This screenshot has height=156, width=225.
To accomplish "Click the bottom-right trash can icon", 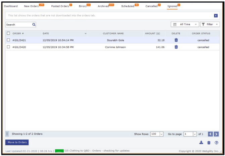I will point(209,143).
